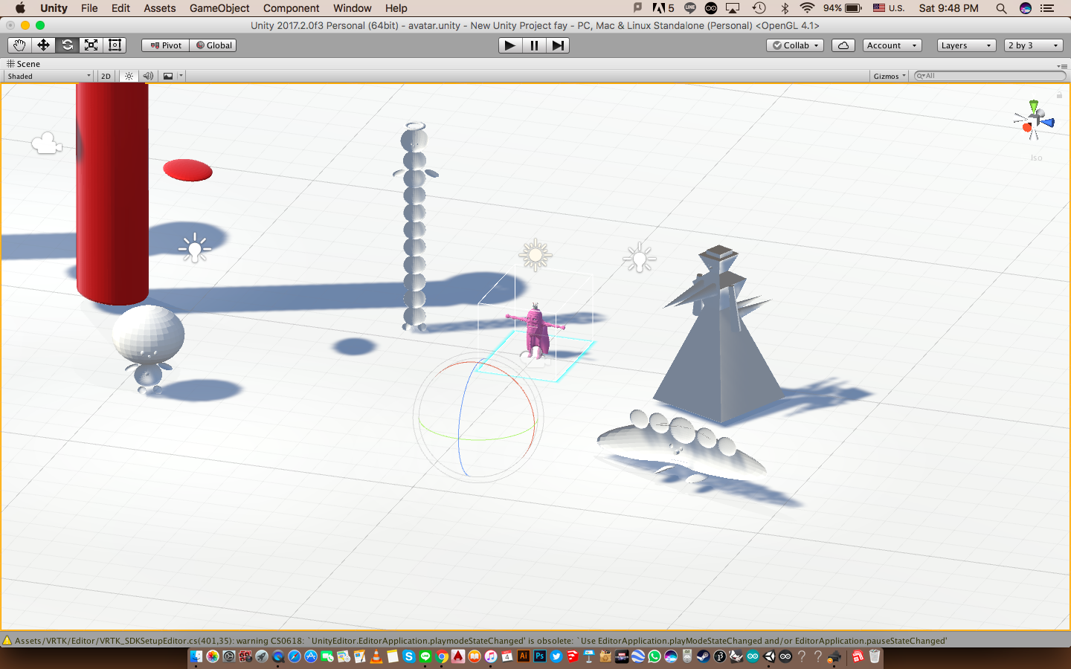Click the Bluetooth icon in the menu bar
This screenshot has width=1071, height=669.
(x=785, y=8)
